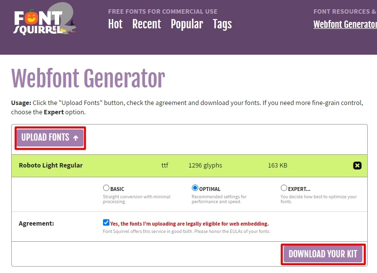Screen dimensions: 377x273
Task: Click the 163 KB file size
Action: coord(277,166)
